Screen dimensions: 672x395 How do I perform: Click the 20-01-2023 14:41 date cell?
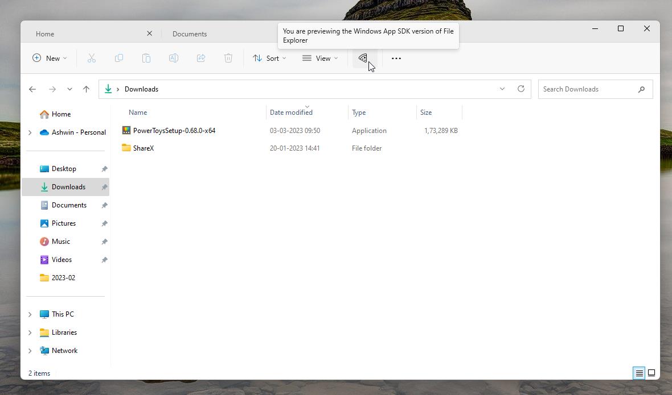click(294, 148)
